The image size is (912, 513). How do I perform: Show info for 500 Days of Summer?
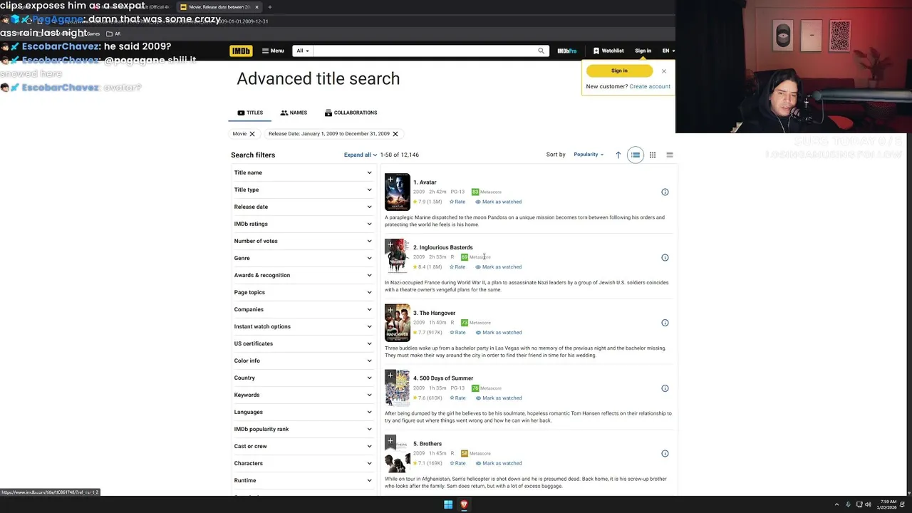coord(665,388)
